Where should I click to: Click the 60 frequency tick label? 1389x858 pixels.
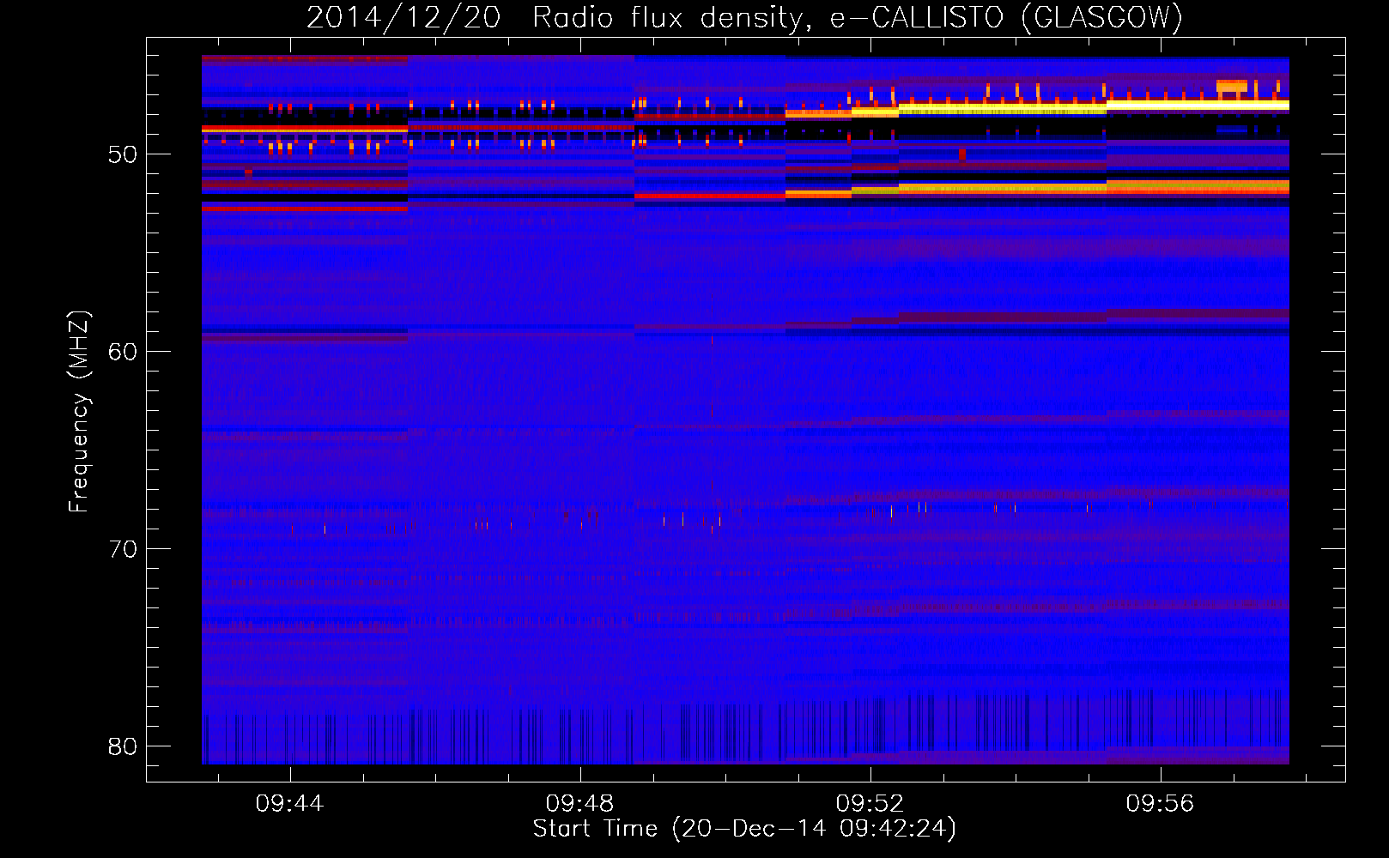[122, 352]
